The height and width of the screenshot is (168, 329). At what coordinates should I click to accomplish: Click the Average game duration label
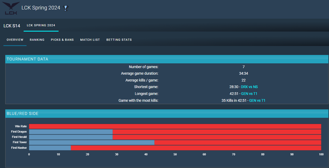pyautogui.click(x=140, y=74)
